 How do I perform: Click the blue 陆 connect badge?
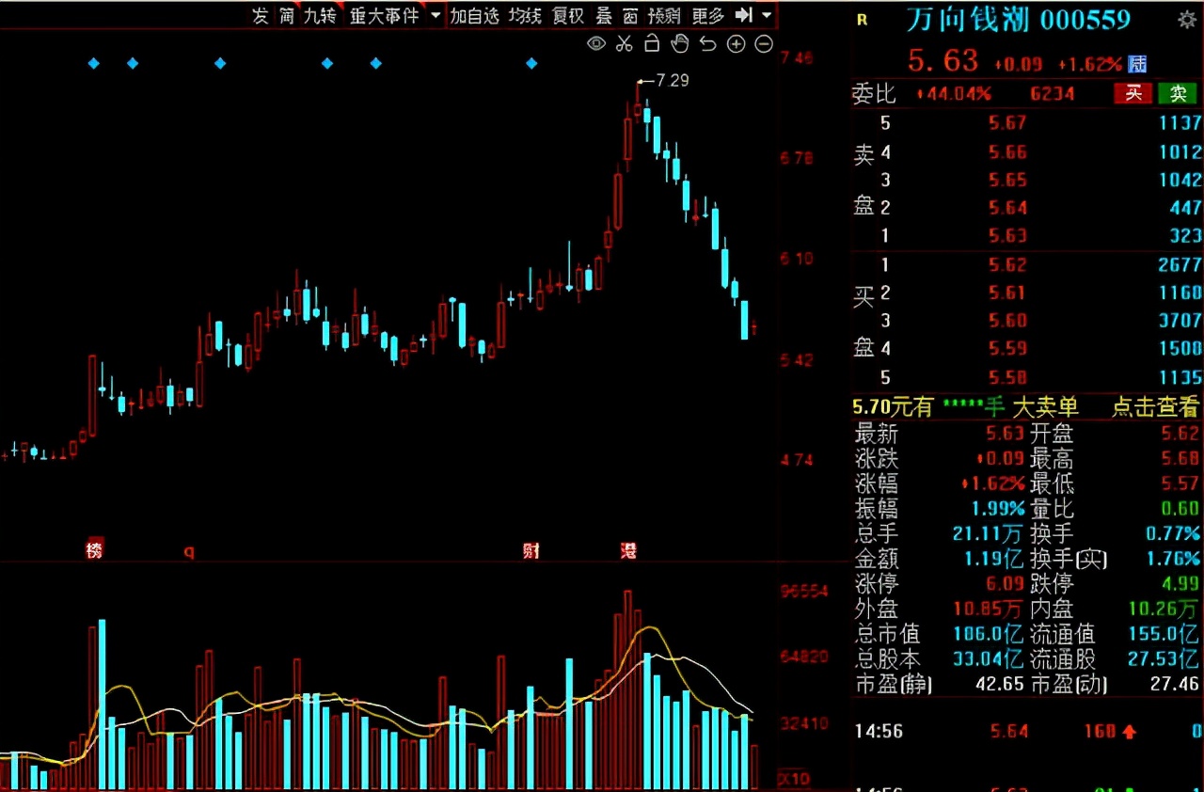tap(1137, 64)
